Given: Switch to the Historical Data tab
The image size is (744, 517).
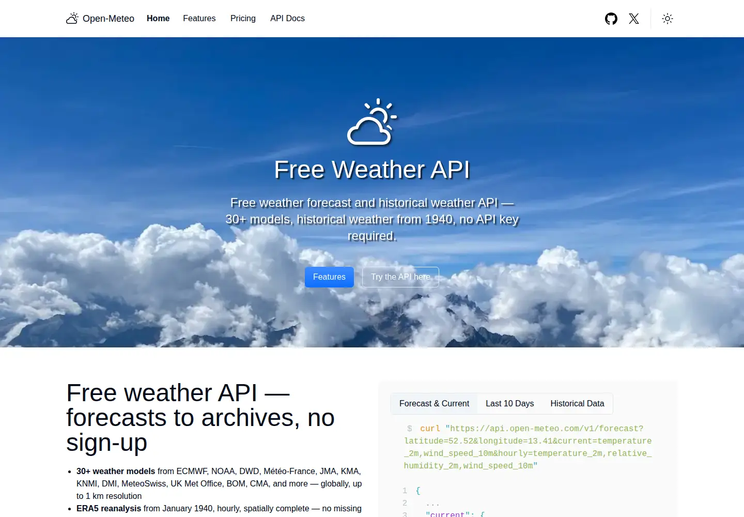Looking at the screenshot, I should tap(577, 404).
